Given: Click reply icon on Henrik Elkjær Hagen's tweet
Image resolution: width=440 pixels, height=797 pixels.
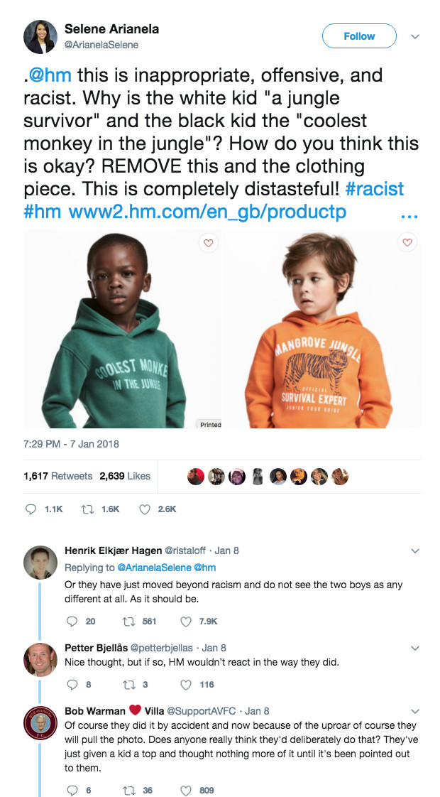Looking at the screenshot, I should (71, 621).
